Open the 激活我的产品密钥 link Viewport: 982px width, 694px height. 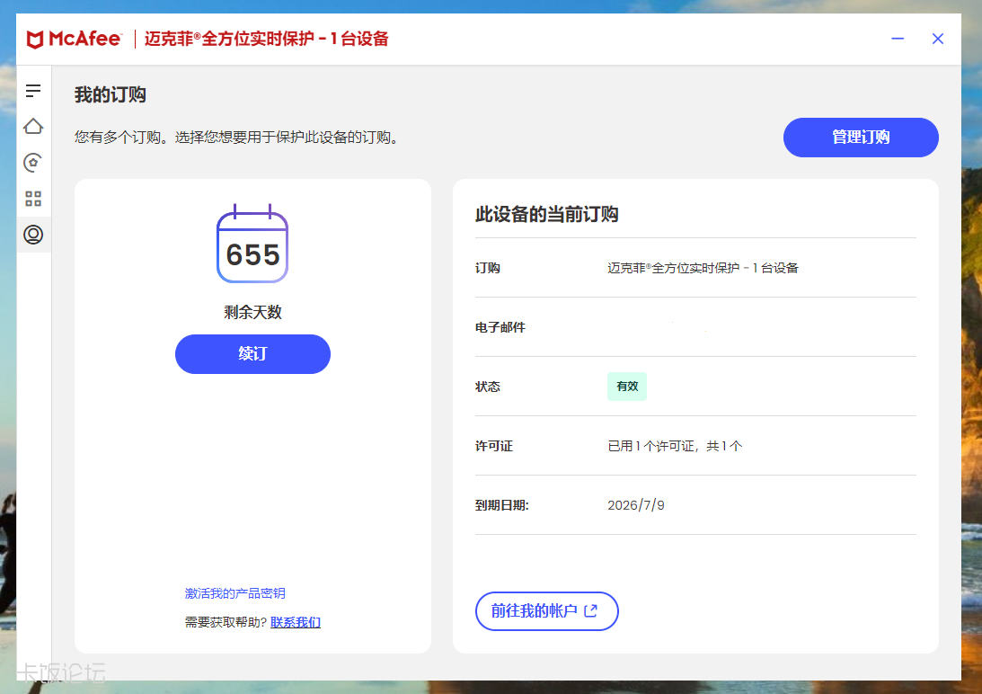(234, 593)
